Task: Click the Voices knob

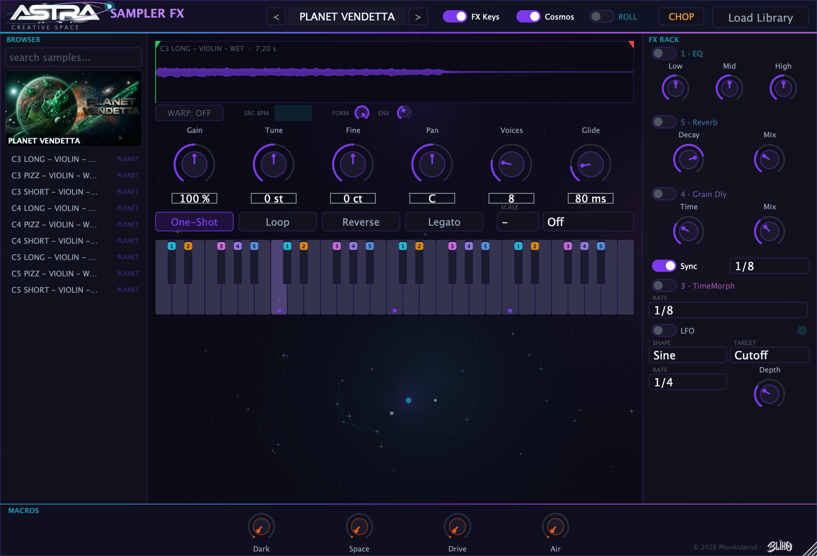Action: pyautogui.click(x=511, y=164)
